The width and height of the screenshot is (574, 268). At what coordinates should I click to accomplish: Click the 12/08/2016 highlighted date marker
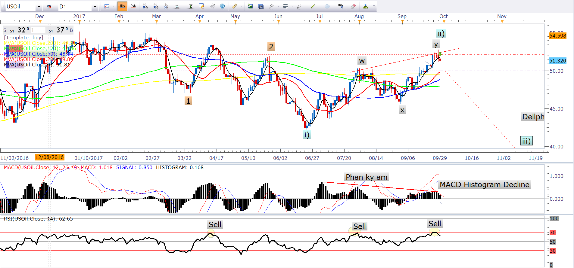point(49,157)
